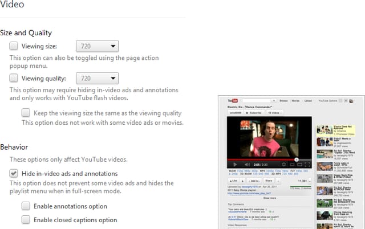Open the Viewing size dropdown

tap(97, 46)
